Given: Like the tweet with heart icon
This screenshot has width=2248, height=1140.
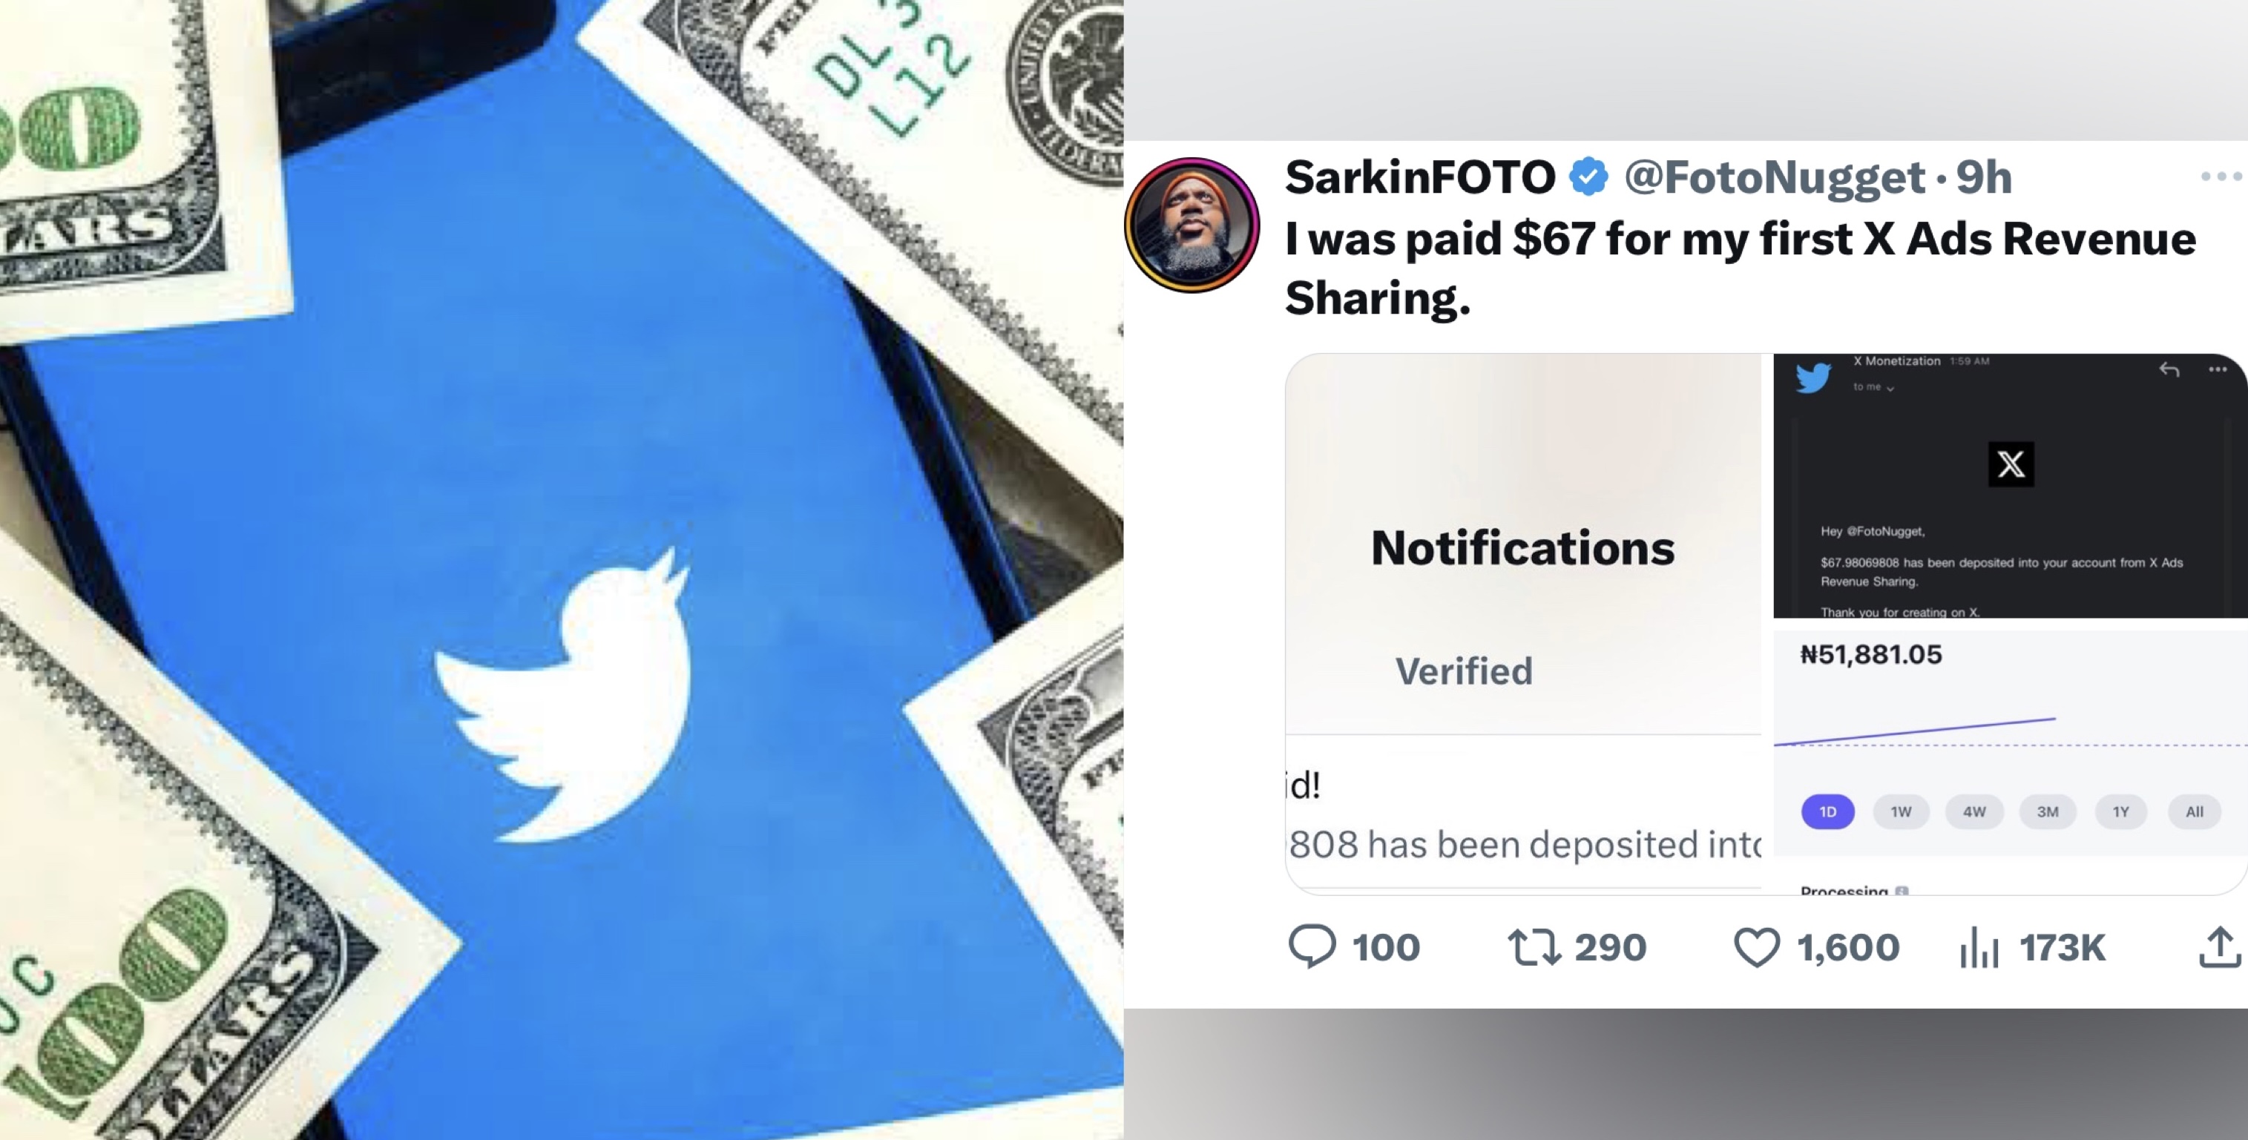Looking at the screenshot, I should (x=1756, y=947).
